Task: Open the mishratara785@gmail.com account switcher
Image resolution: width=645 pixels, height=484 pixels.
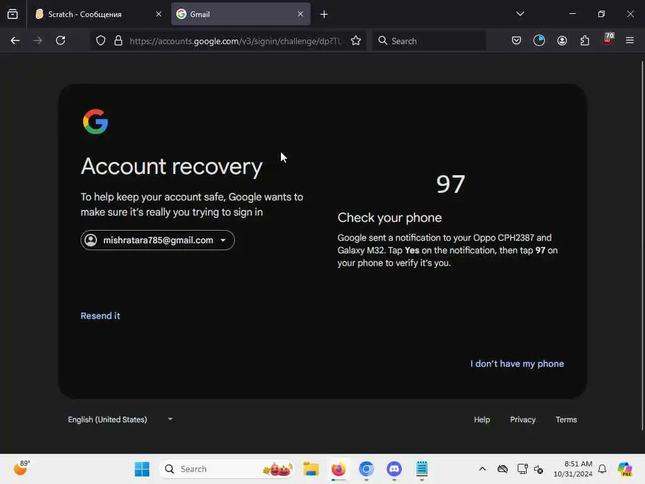Action: click(x=157, y=240)
